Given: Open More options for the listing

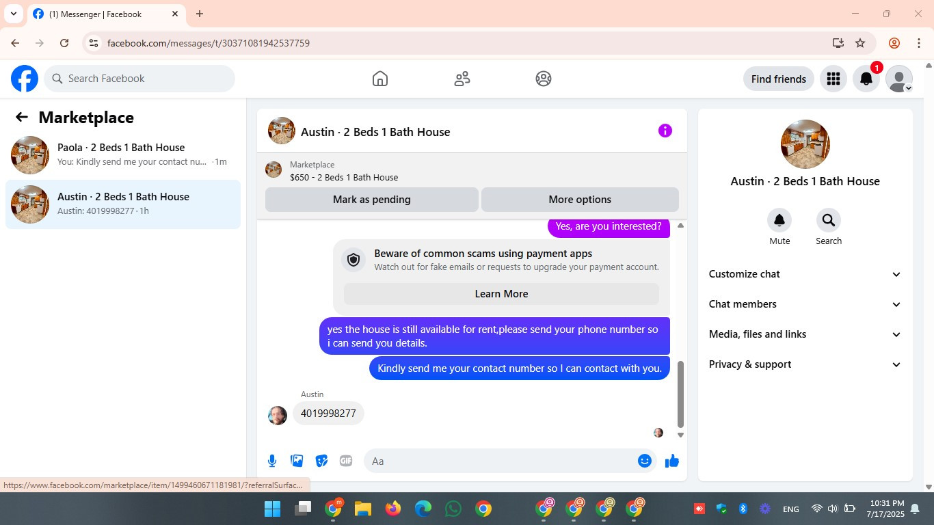Looking at the screenshot, I should 580,200.
